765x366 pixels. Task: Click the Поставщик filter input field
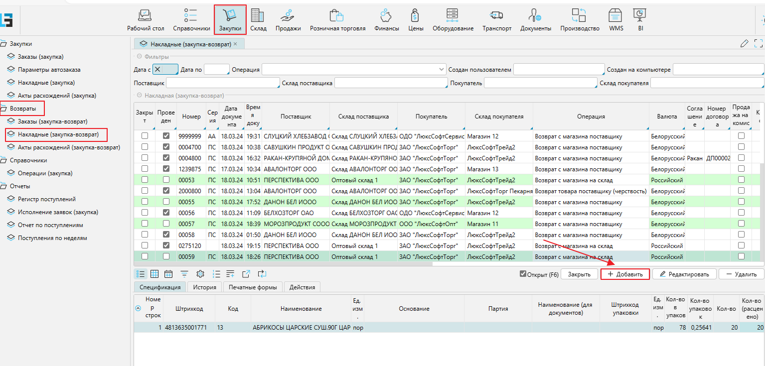(x=223, y=83)
